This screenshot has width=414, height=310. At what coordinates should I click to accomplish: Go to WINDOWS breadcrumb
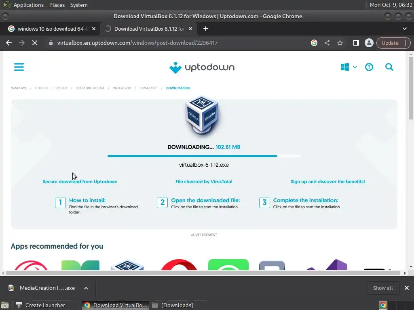(x=19, y=88)
